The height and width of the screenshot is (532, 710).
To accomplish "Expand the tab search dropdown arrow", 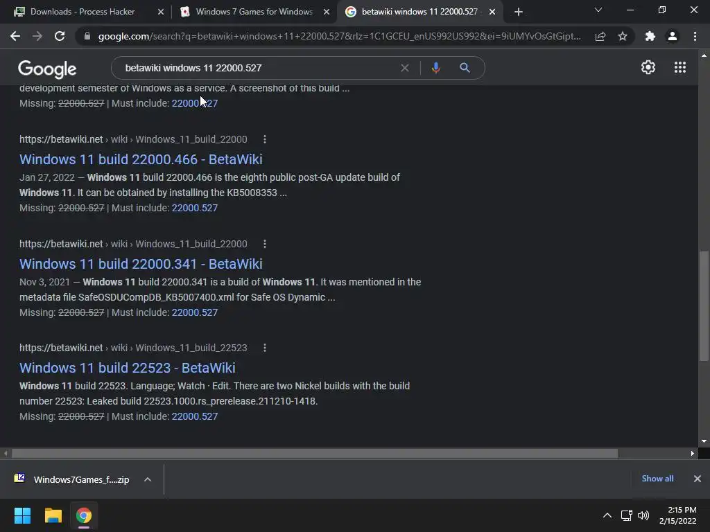I will (x=598, y=10).
